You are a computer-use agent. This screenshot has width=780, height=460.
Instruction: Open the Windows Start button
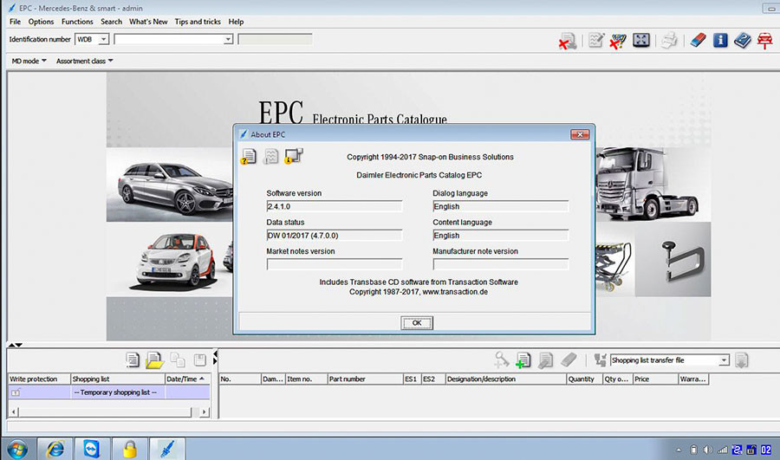coord(17,450)
